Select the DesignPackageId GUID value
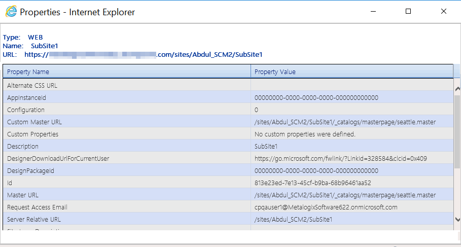The image size is (461, 247). (316, 170)
